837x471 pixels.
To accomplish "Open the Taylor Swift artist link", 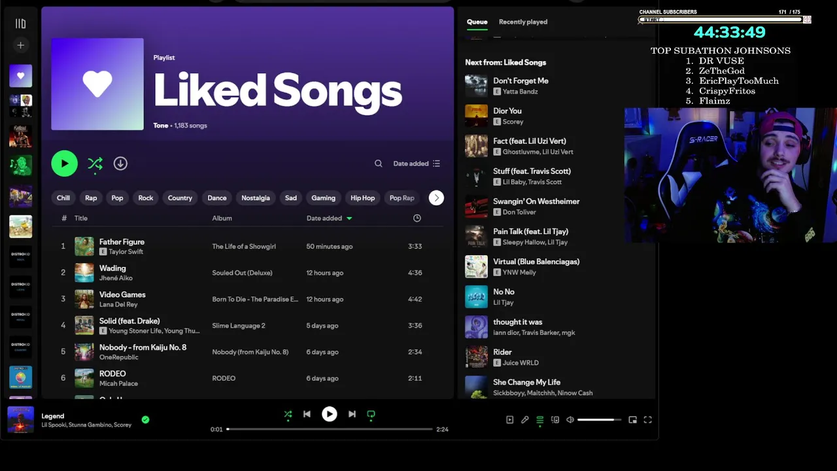I will pyautogui.click(x=126, y=252).
